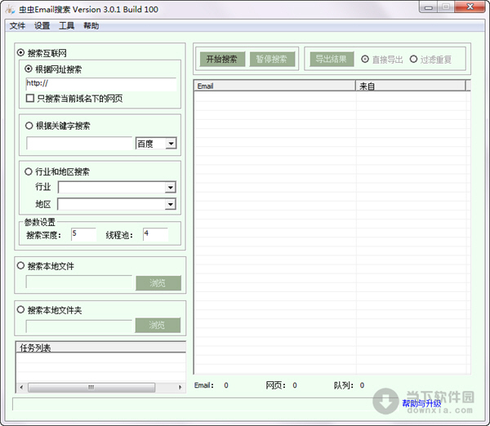
Task: Open the 设置 menu
Action: (42, 25)
